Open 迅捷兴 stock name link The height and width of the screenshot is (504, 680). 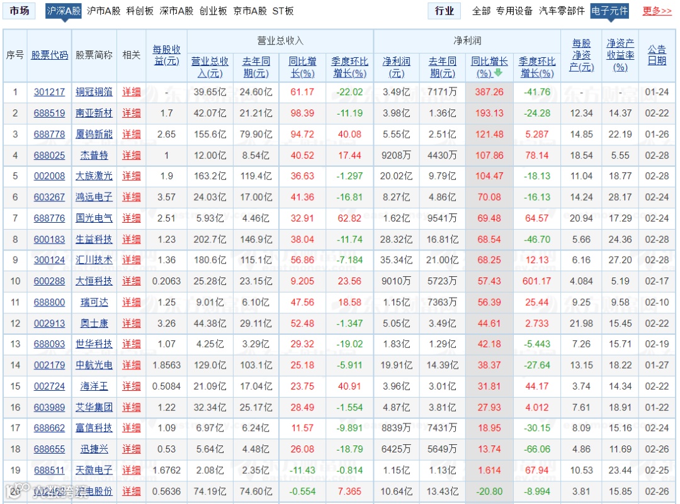(x=94, y=449)
